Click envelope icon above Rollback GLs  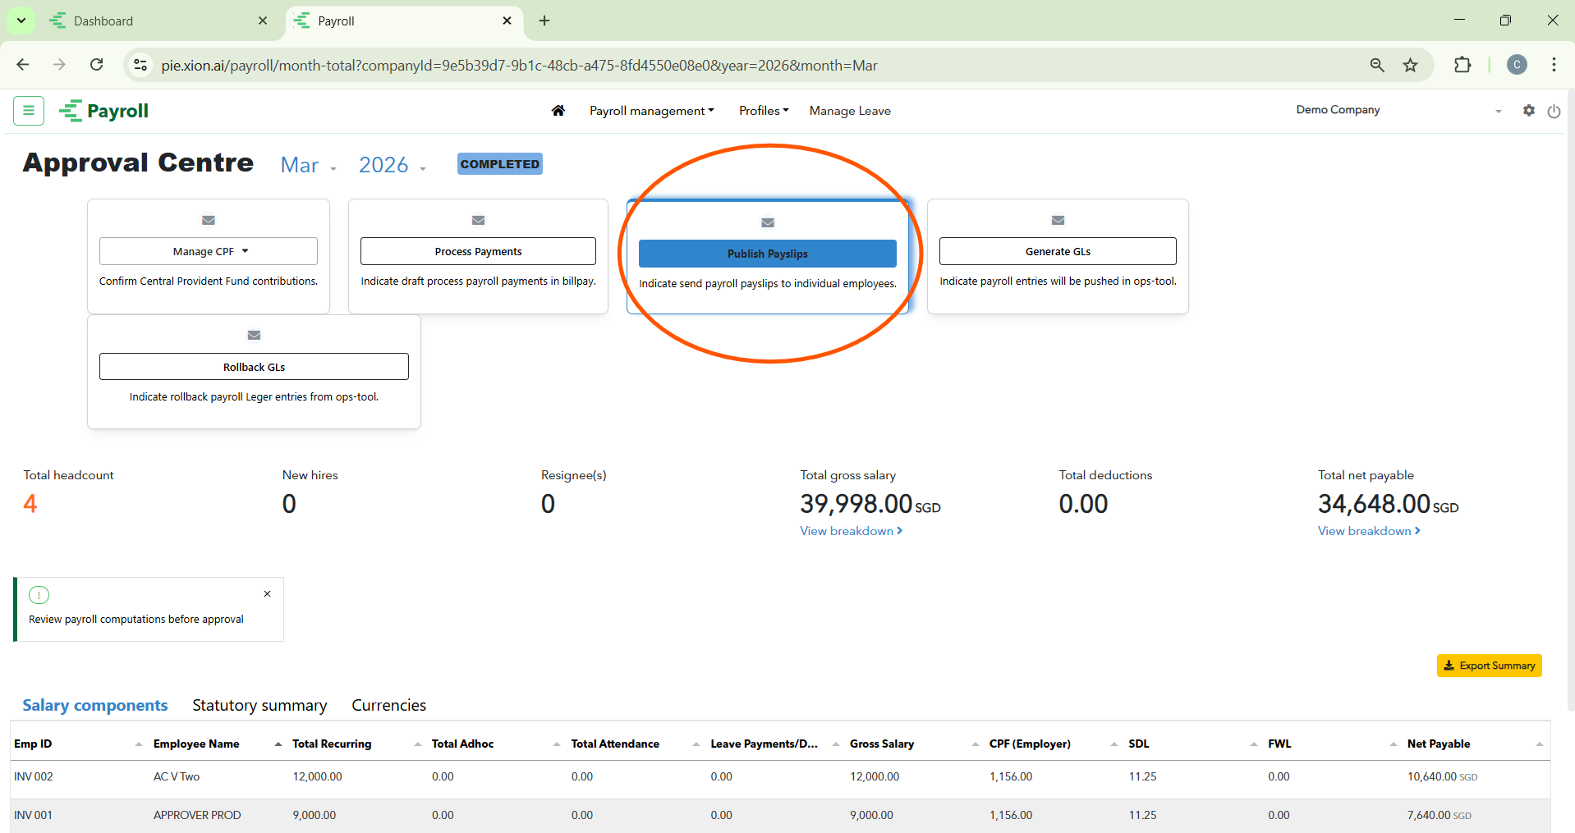254,335
